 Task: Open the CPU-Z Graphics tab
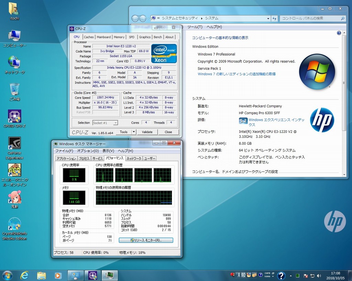[x=145, y=37]
